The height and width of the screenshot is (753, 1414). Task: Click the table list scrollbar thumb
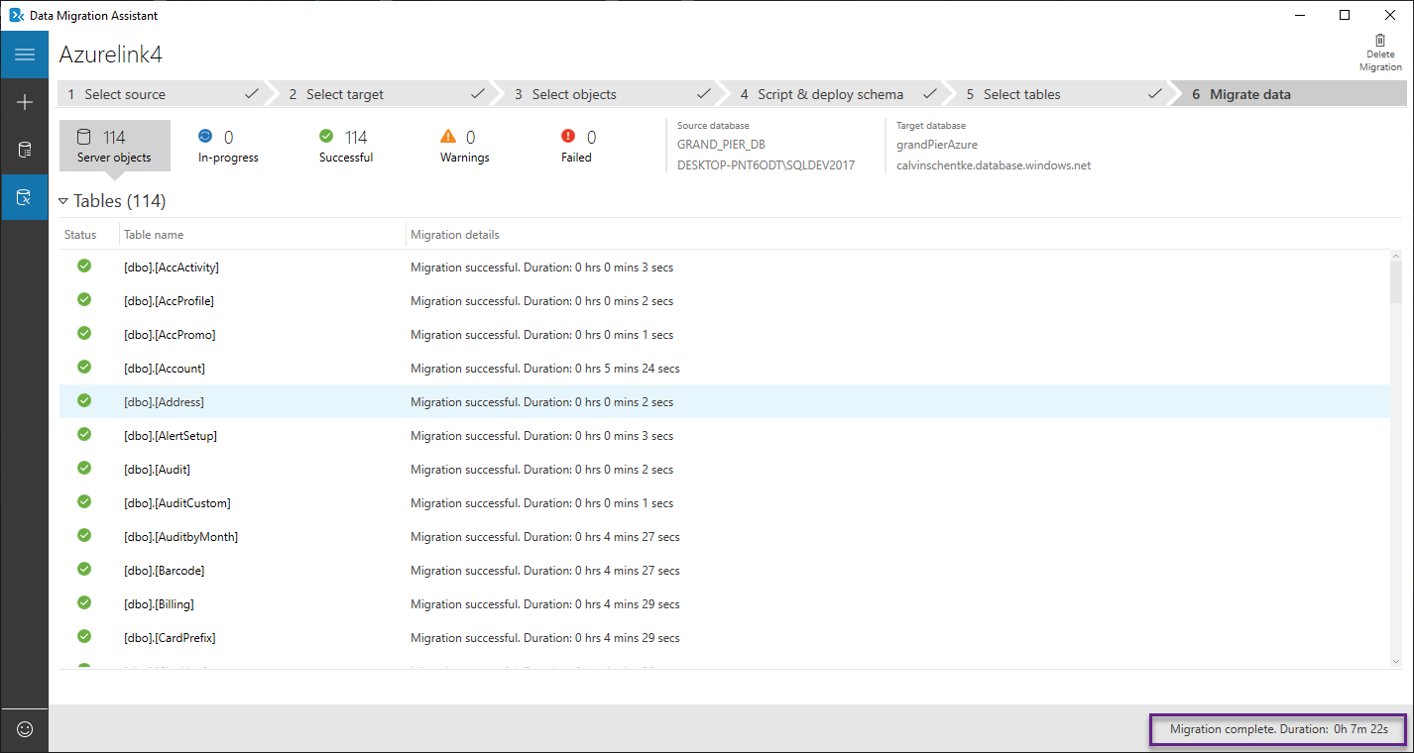1395,280
